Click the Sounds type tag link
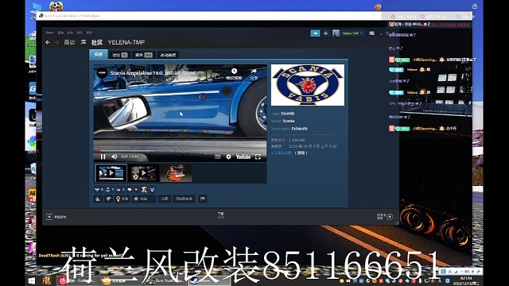The width and height of the screenshot is (509, 286). [x=288, y=114]
